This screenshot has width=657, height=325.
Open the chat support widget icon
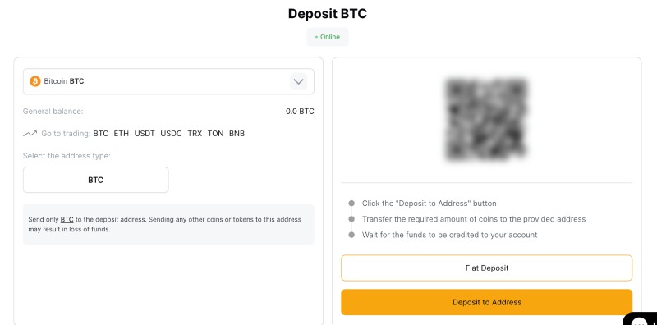641,320
